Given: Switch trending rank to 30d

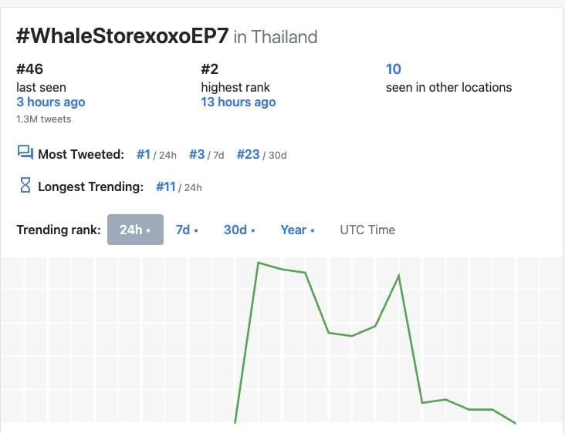Looking at the screenshot, I should click(239, 230).
